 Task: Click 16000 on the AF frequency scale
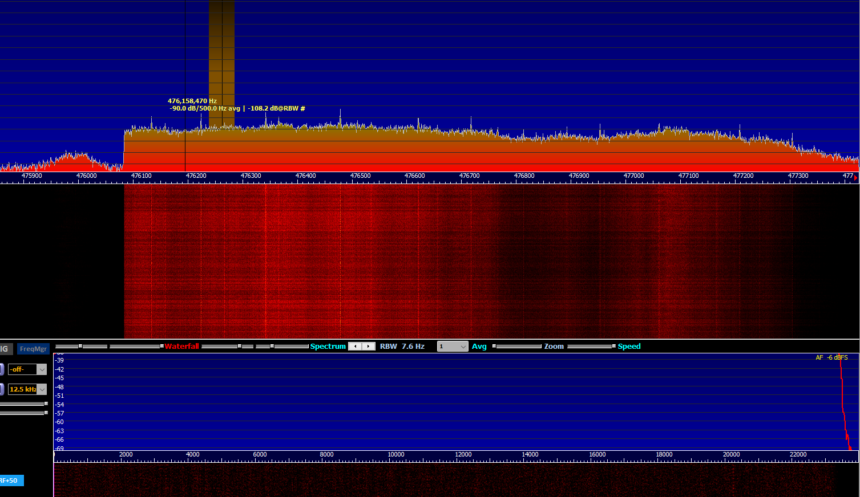597,454
